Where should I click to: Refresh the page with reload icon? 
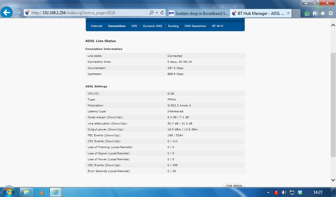[162, 13]
